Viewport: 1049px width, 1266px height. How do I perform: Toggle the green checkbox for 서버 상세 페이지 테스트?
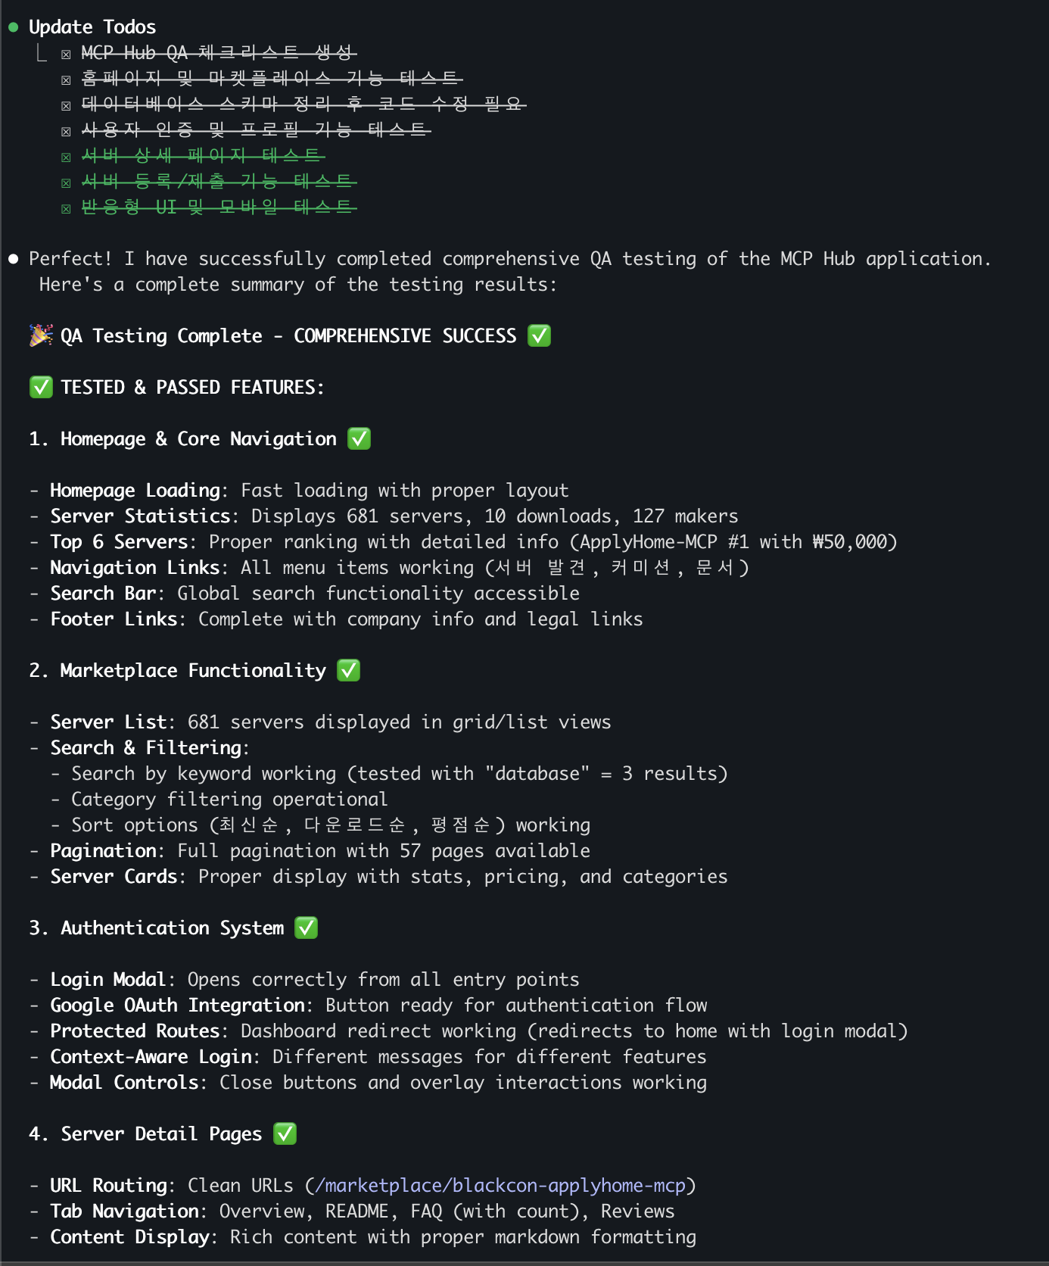[67, 157]
